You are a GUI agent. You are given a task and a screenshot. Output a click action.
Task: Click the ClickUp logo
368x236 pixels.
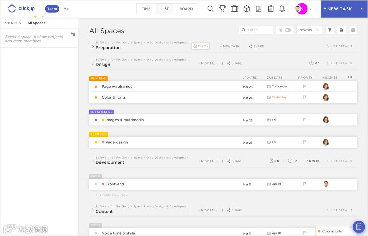21,8
